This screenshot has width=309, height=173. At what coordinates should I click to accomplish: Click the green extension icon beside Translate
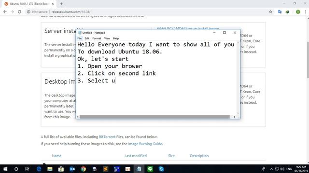288,12
